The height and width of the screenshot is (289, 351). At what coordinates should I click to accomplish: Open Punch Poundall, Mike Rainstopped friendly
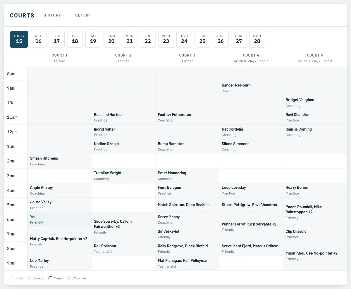tap(315, 212)
